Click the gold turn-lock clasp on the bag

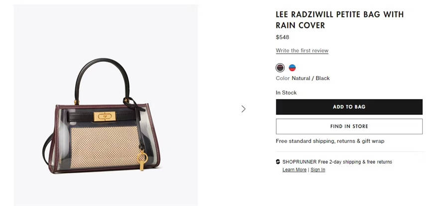click(x=105, y=116)
